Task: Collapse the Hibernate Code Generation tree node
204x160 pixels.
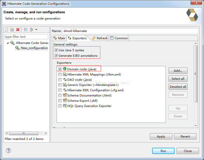Action: pos(8,43)
